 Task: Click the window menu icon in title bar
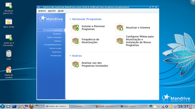click(39, 7)
